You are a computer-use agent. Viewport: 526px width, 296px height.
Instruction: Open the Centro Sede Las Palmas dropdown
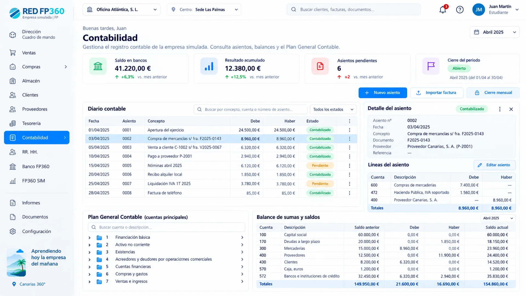[204, 10]
